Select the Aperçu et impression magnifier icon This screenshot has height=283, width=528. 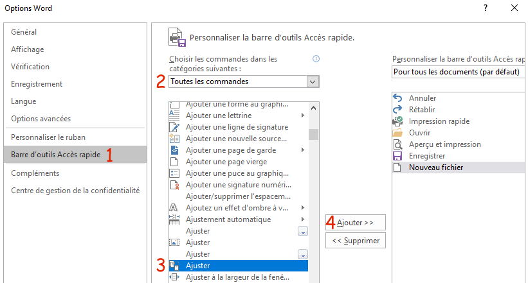pyautogui.click(x=397, y=144)
